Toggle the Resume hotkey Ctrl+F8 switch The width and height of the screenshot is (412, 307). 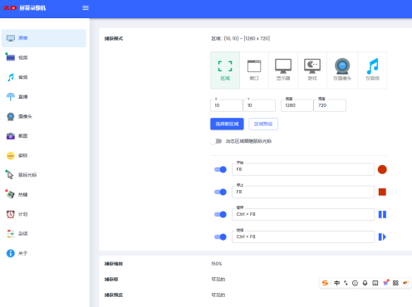tap(220, 236)
